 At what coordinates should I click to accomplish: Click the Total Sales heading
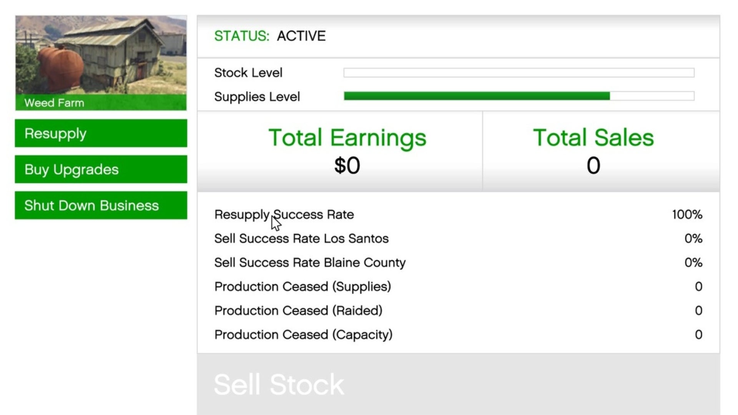coord(593,138)
